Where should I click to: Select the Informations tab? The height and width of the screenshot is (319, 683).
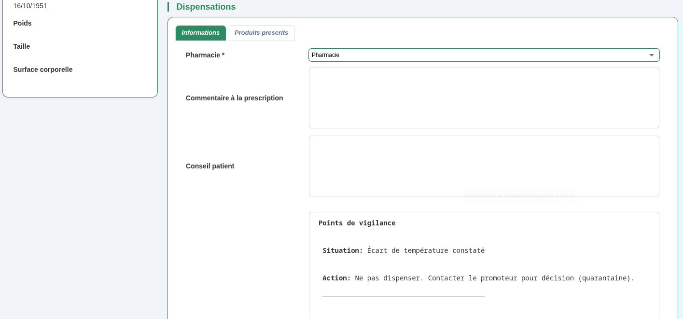[x=201, y=33]
